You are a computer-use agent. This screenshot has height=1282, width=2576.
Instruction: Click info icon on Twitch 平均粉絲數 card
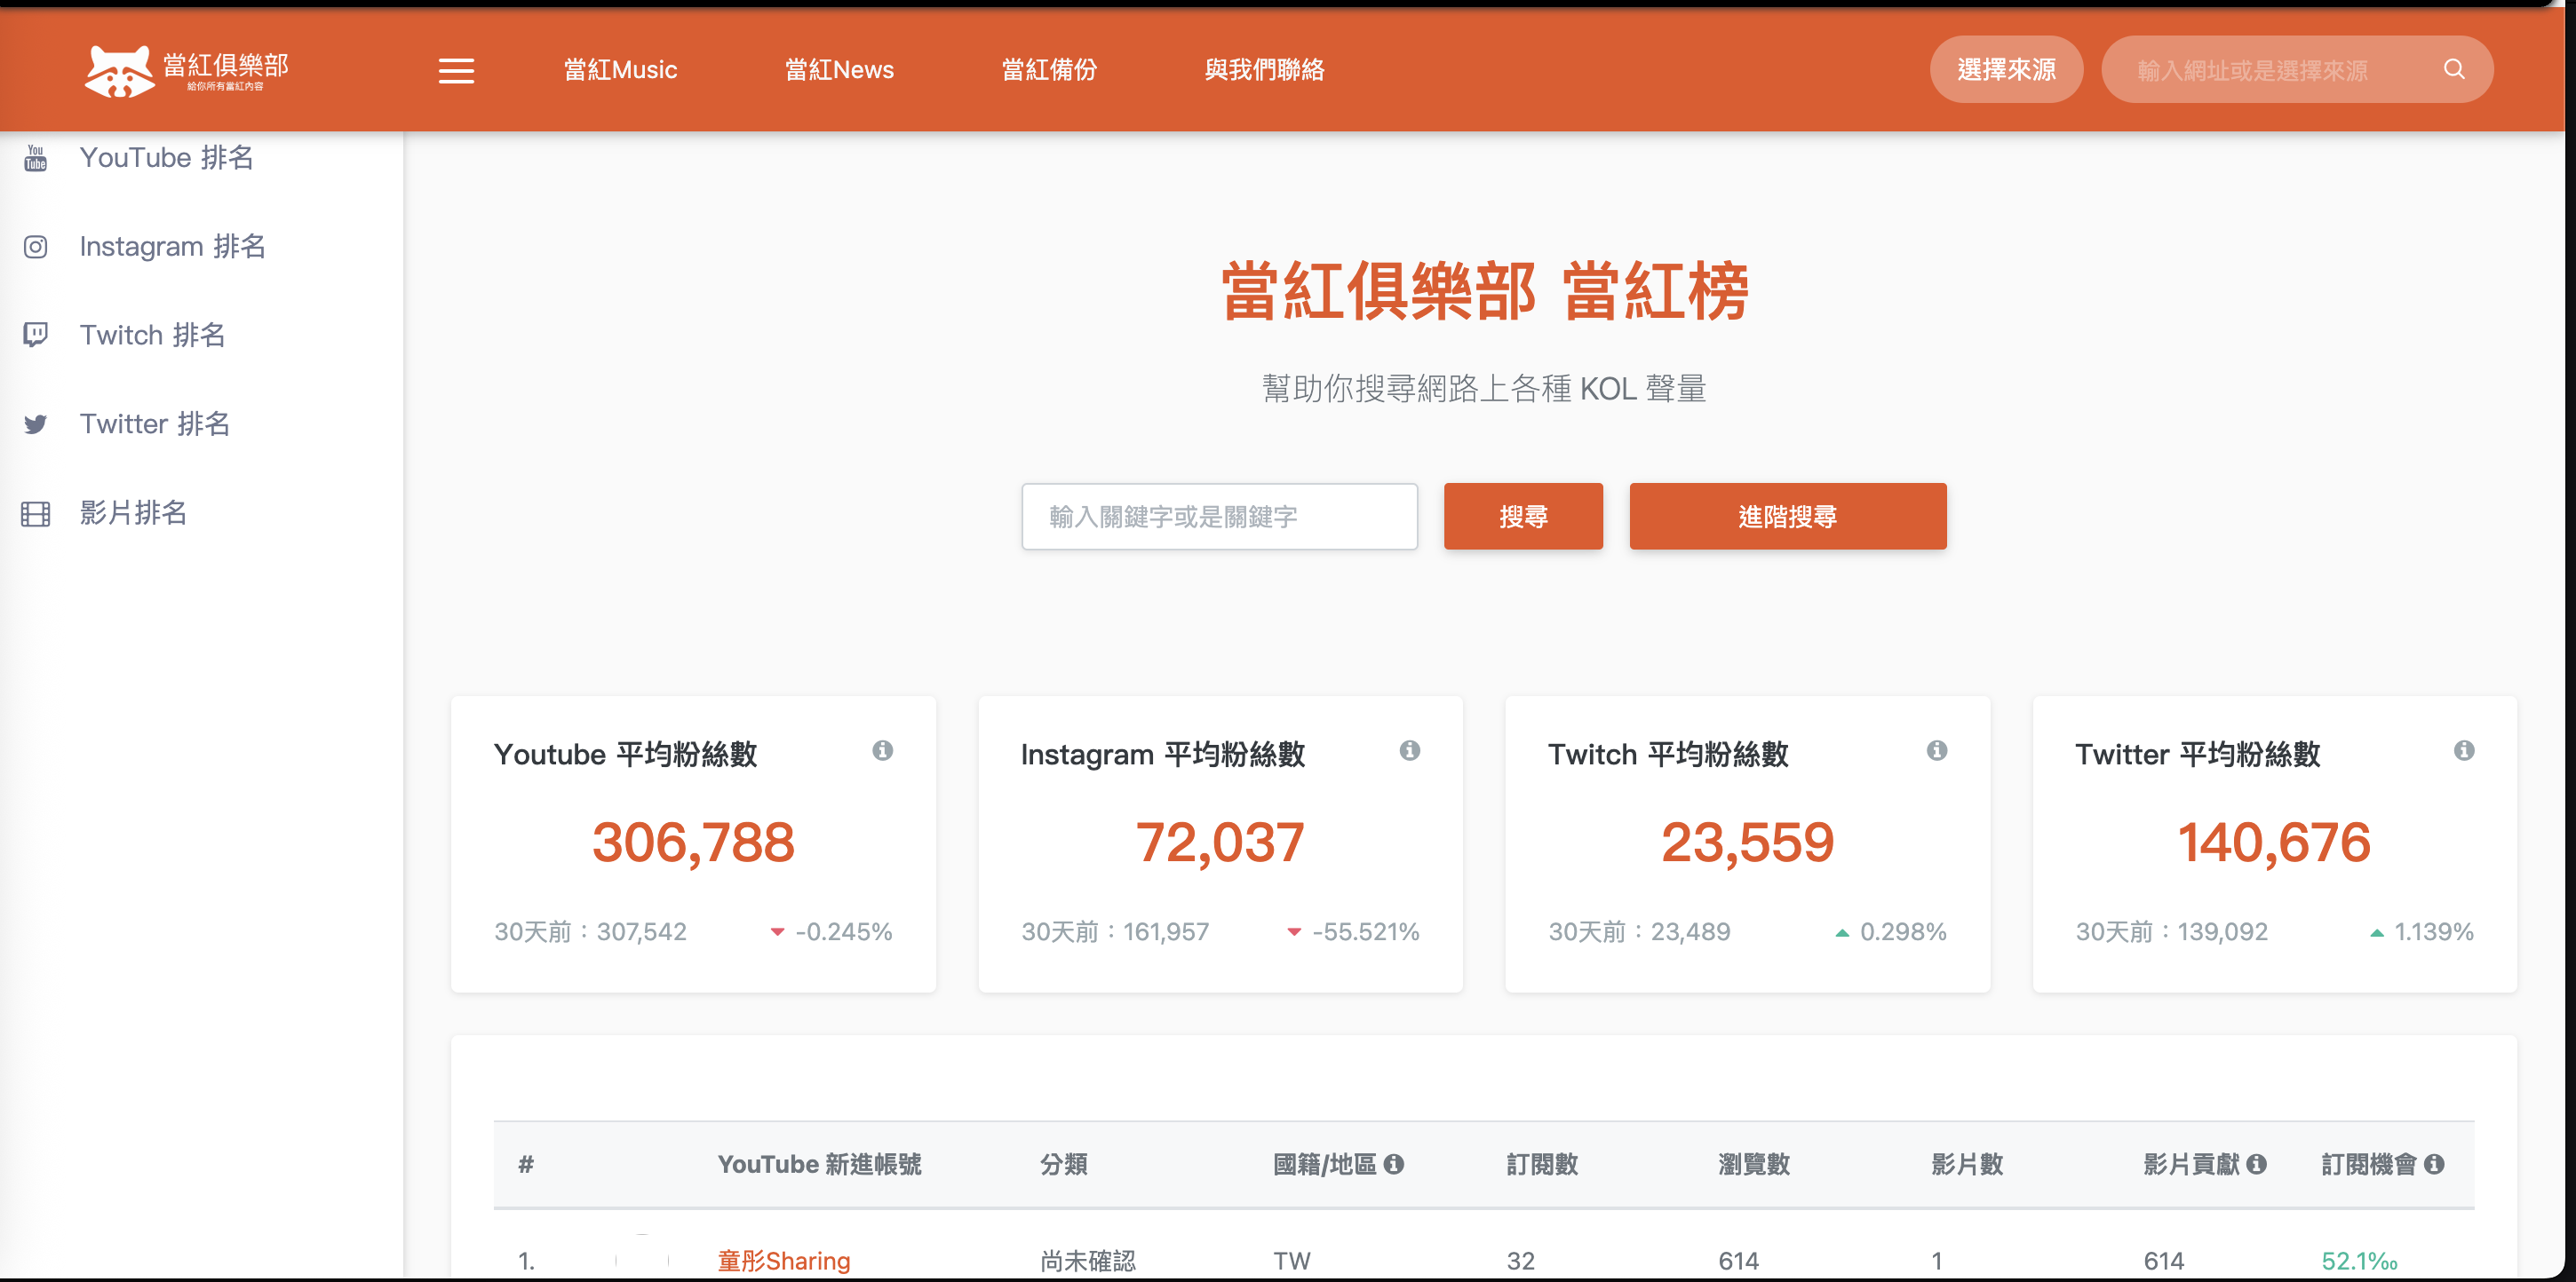pyautogui.click(x=1936, y=750)
